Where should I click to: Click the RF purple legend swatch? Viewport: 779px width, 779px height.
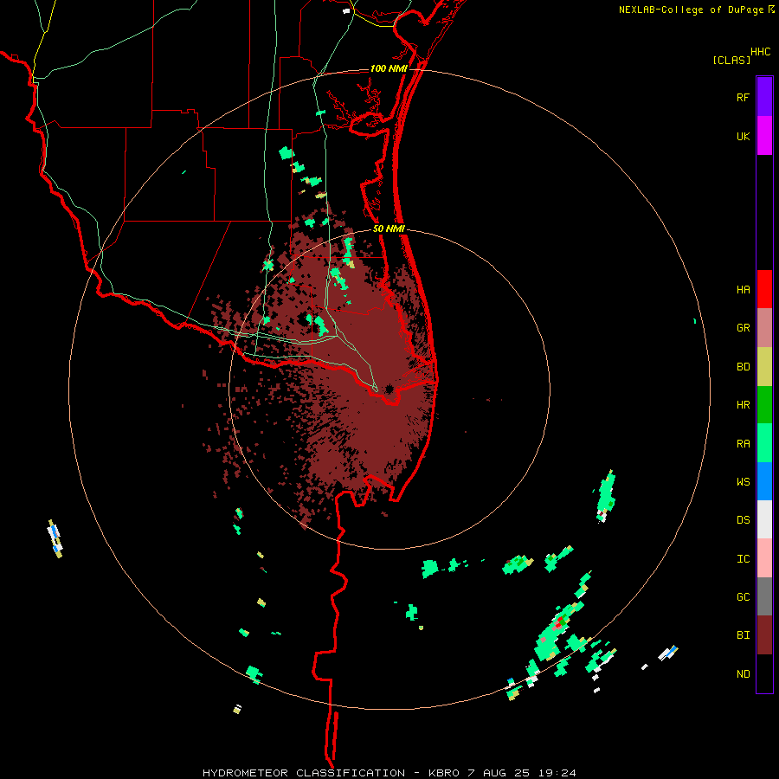[x=764, y=97]
